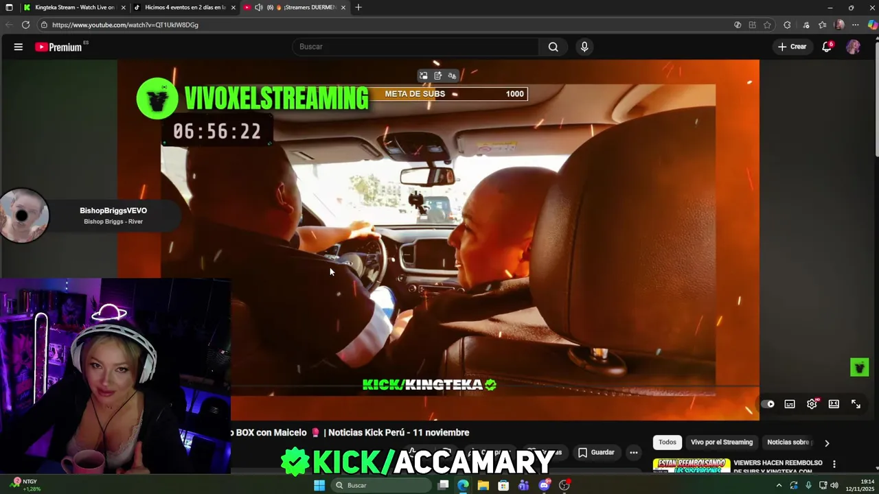Open the more actions three-dot button
The width and height of the screenshot is (879, 494).
pos(634,452)
